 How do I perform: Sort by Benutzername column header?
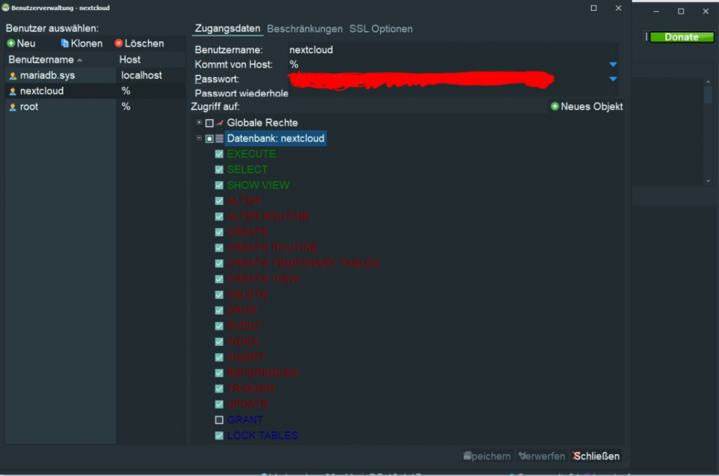60,60
